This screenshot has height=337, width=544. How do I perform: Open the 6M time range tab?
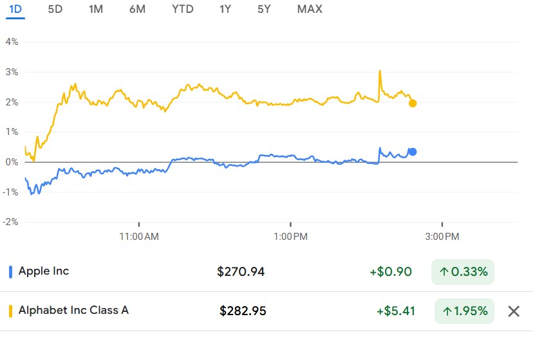pos(136,9)
